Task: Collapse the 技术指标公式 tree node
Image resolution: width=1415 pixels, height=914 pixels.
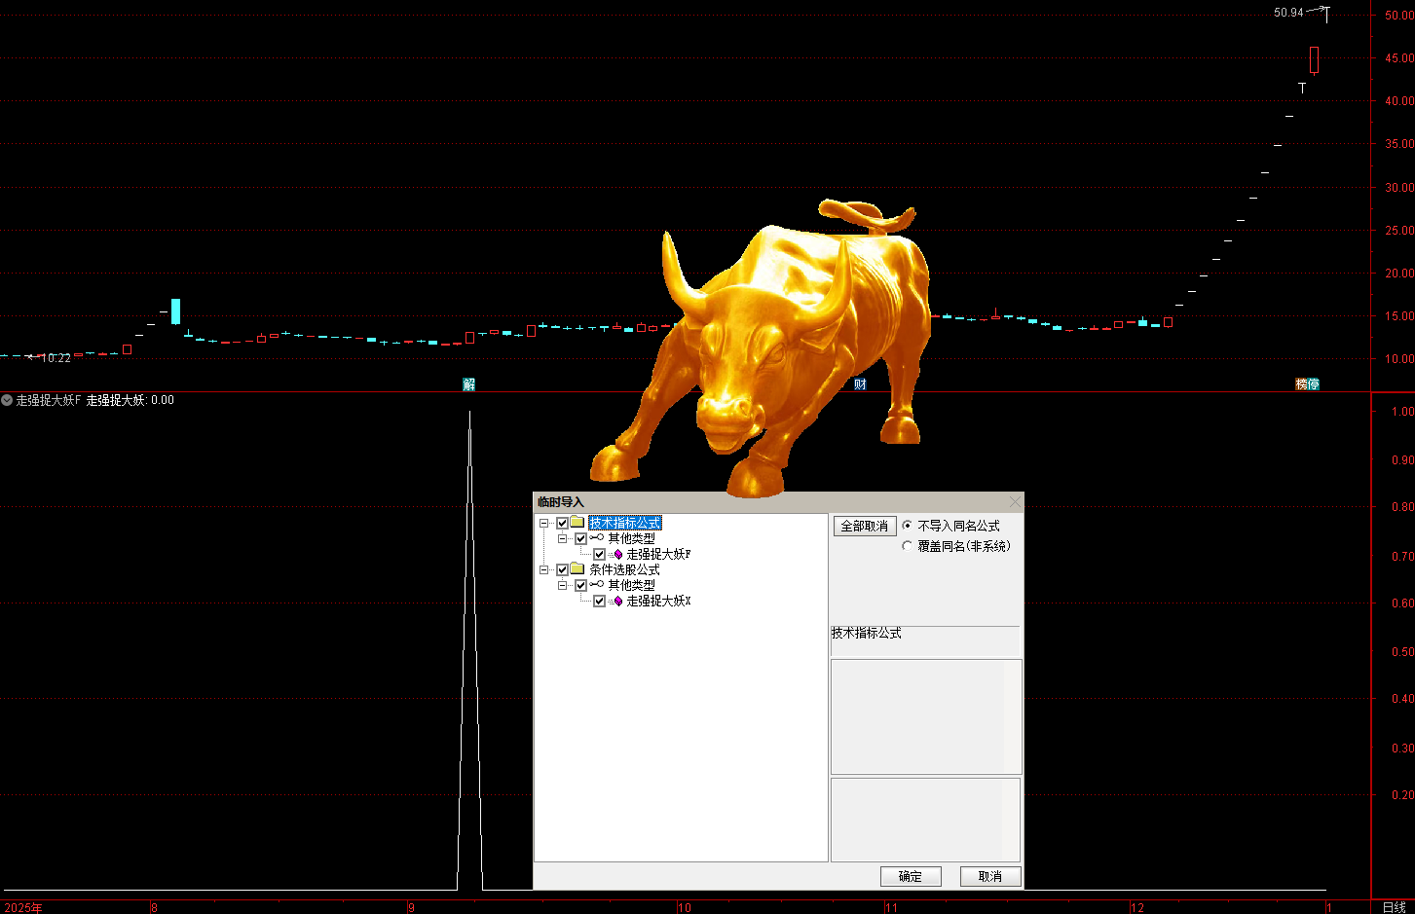Action: pos(544,523)
